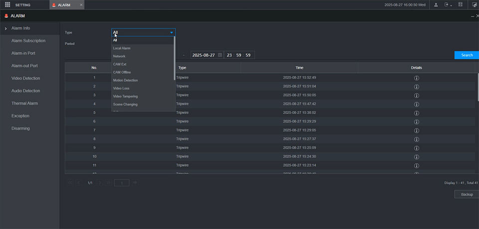Image resolution: width=479 pixels, height=229 pixels.
Task: Open details info icon for row 5
Action: [x=416, y=113]
